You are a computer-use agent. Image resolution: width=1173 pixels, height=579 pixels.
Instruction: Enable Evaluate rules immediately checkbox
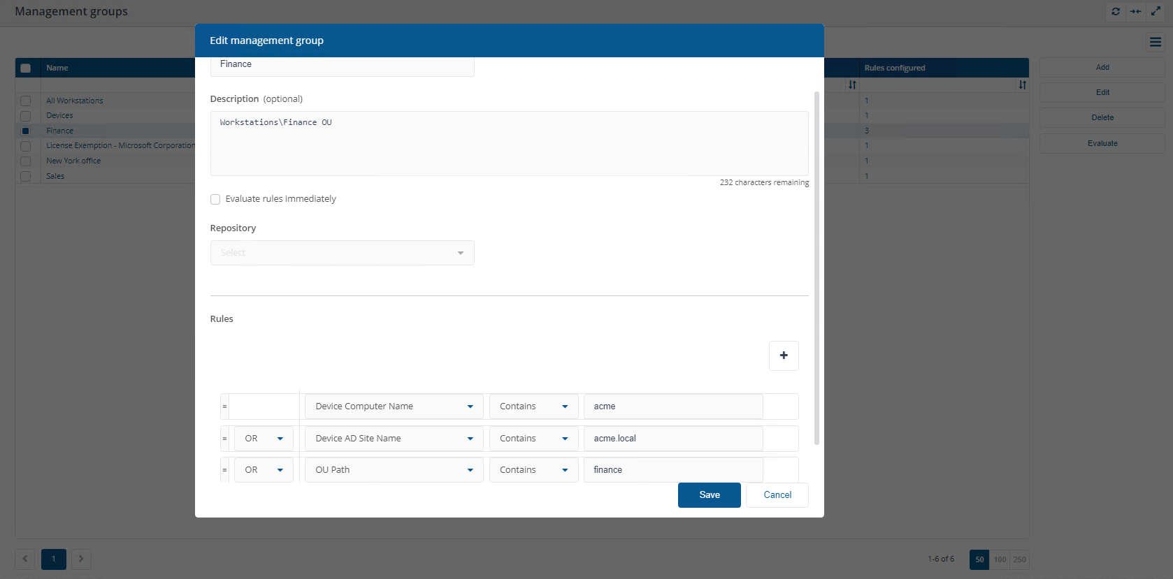coord(215,199)
